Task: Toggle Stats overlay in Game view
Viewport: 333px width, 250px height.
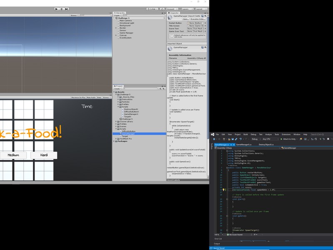Action: pos(98,97)
